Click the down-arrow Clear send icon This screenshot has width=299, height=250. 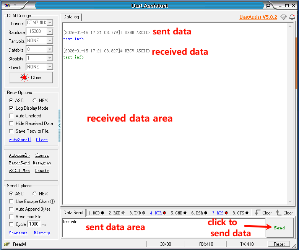click(x=257, y=213)
